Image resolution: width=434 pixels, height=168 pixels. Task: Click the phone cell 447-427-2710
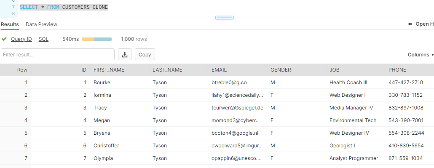(x=406, y=83)
